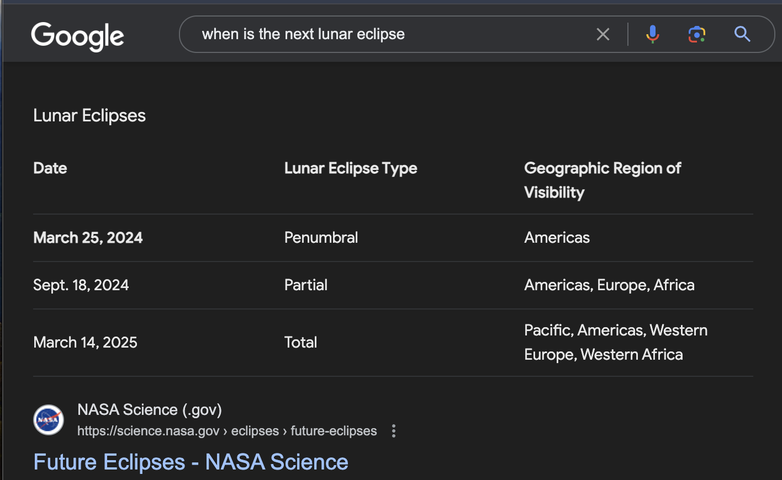
Task: Click the NASA logo favicon
Action: click(48, 419)
